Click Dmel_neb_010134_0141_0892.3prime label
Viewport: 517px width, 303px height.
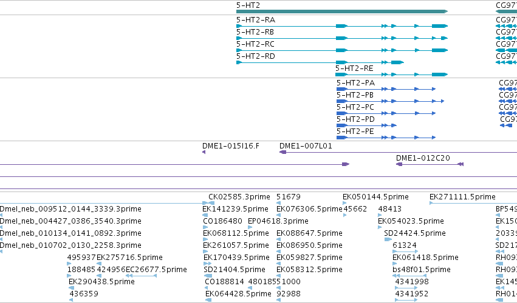coord(70,233)
